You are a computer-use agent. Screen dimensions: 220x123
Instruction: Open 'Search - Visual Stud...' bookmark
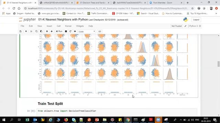click(148, 13)
